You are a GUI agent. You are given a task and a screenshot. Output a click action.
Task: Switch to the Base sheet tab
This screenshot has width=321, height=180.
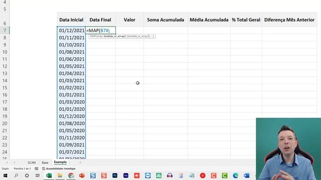click(x=45, y=162)
